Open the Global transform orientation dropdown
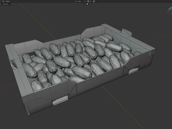Image resolution: width=172 pixels, height=129 pixels. point(79,1)
